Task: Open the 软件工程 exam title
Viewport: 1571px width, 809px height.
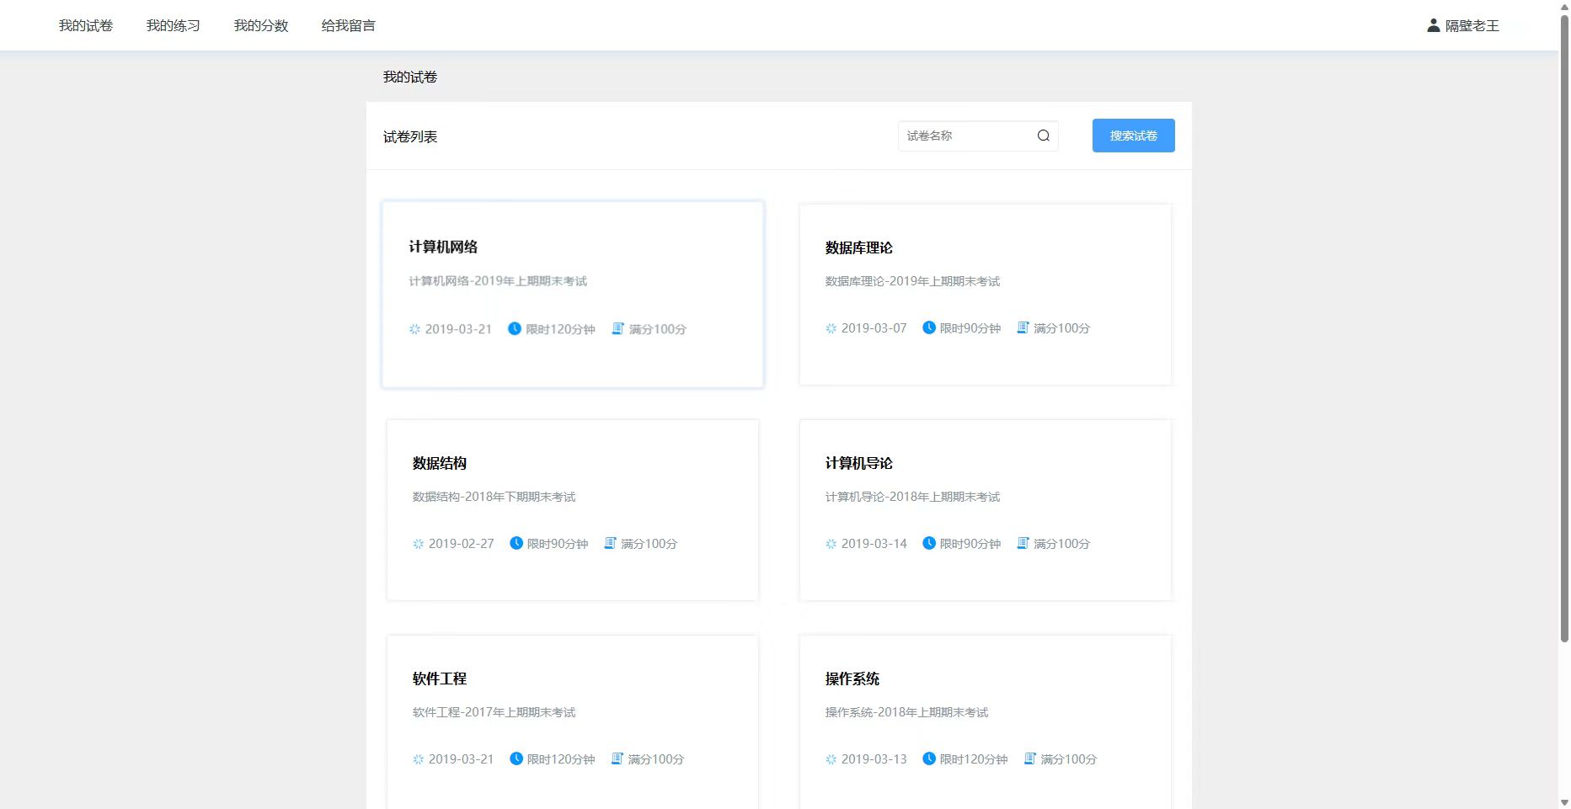Action: (440, 679)
